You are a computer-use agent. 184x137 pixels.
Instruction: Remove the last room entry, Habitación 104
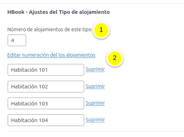(95, 120)
